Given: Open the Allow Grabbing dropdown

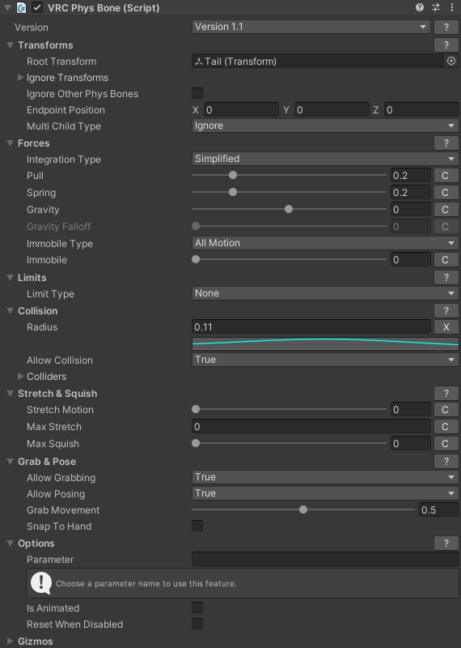Looking at the screenshot, I should pos(325,477).
